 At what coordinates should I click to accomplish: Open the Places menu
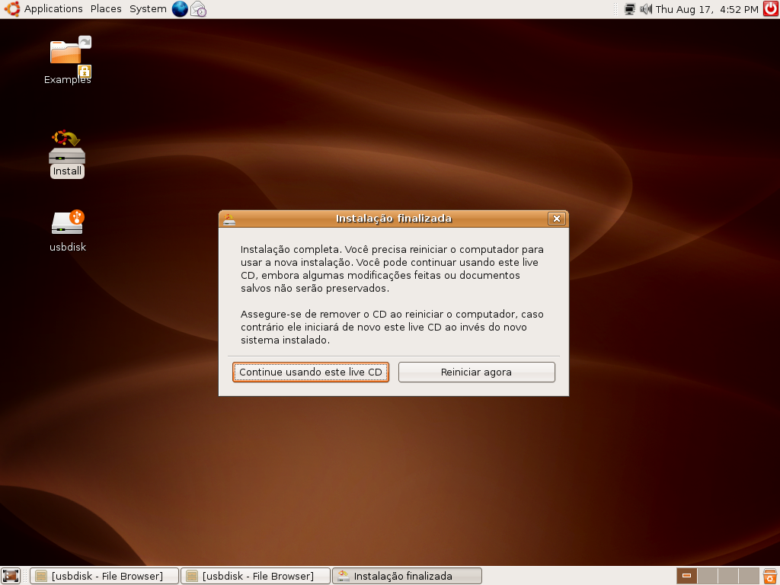pyautogui.click(x=106, y=9)
